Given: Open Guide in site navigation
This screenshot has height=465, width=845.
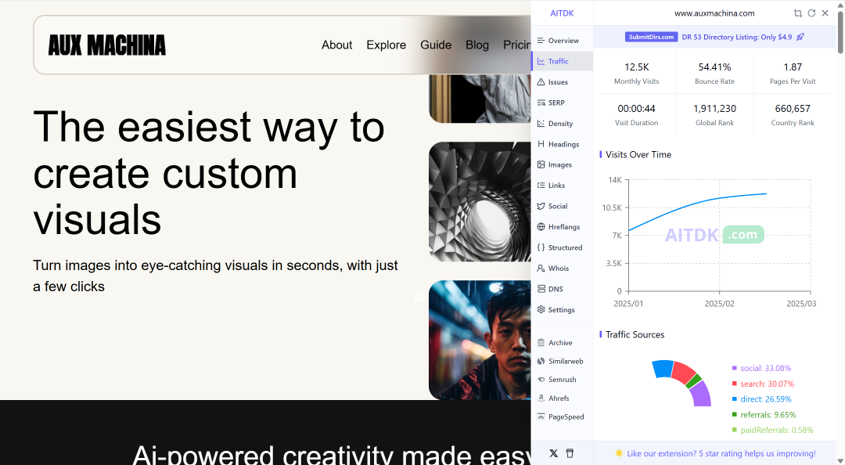Looking at the screenshot, I should [x=436, y=45].
